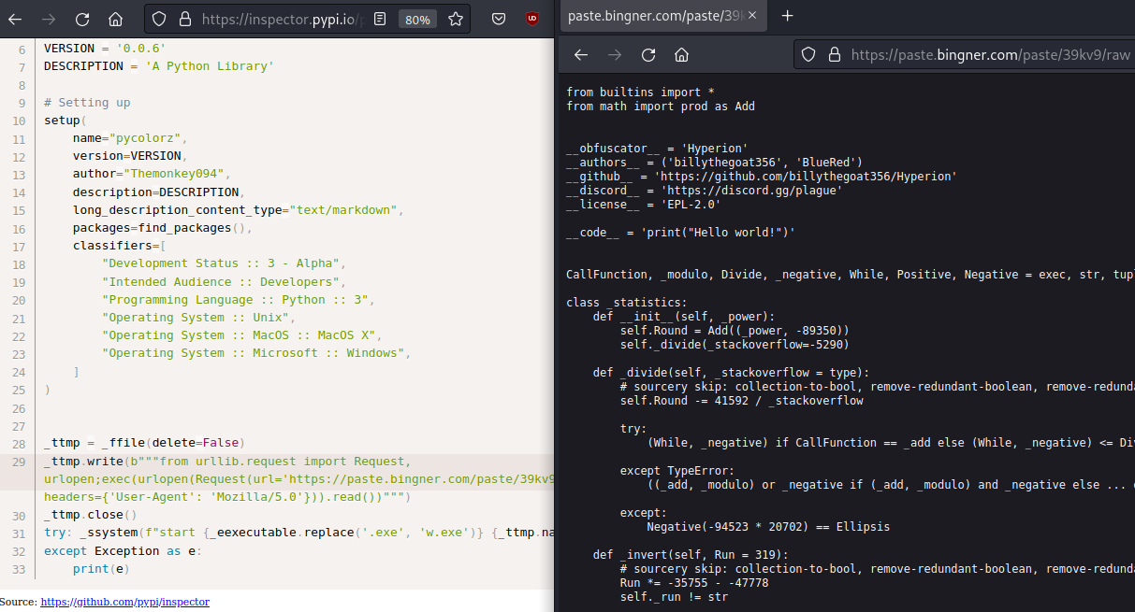1135x612 pixels.
Task: Go back in the paste.bingner.com window
Action: click(581, 55)
